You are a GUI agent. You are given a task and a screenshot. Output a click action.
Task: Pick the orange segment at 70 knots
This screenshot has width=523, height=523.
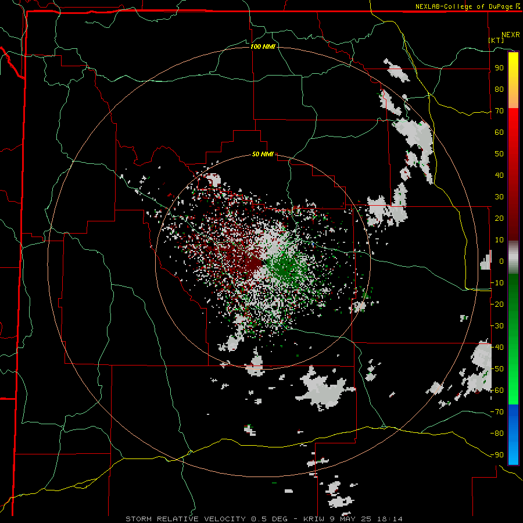[x=513, y=100]
